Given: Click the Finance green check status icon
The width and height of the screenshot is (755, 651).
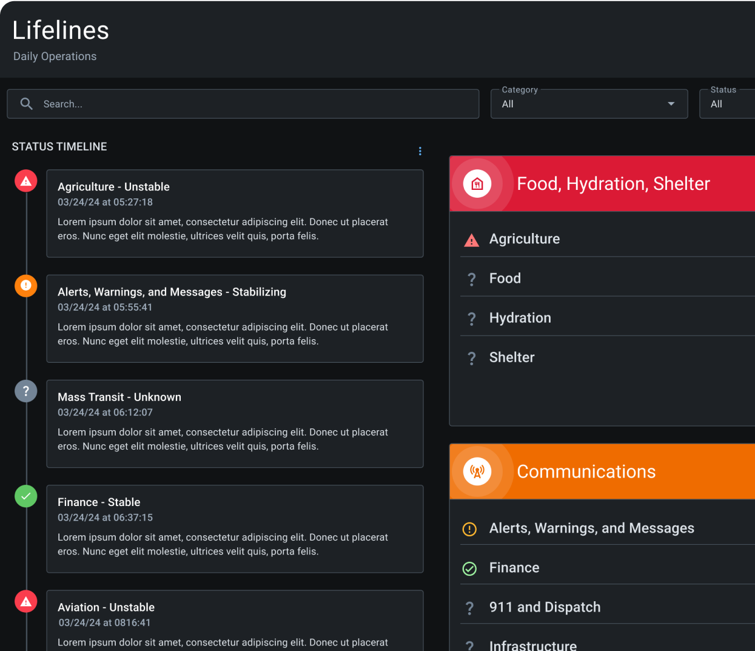Looking at the screenshot, I should (x=469, y=568).
